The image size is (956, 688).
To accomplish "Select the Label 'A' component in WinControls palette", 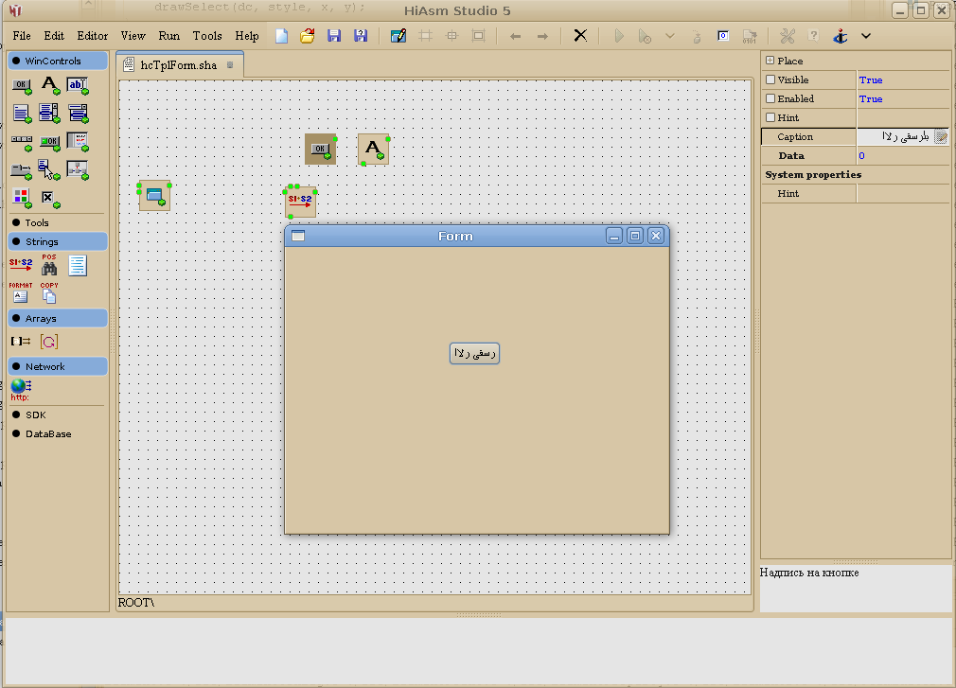I will point(50,86).
